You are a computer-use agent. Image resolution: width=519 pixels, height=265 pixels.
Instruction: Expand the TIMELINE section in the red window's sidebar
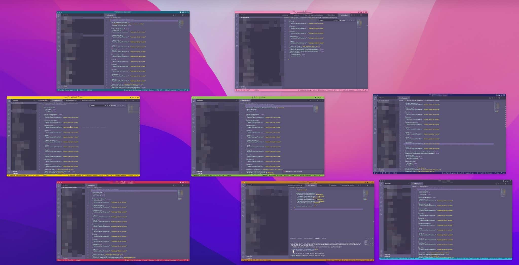point(65,257)
